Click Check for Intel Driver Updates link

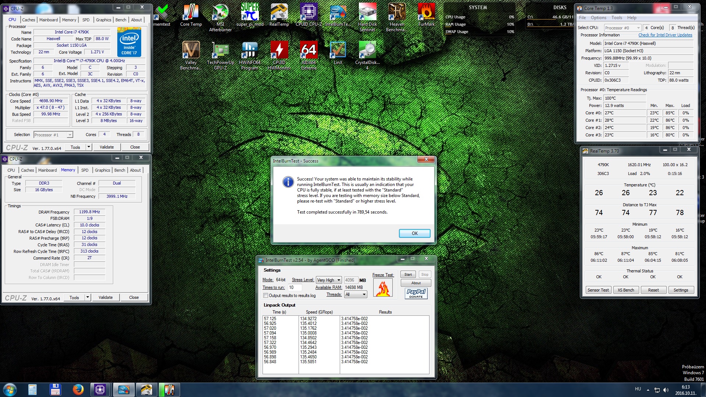(665, 35)
